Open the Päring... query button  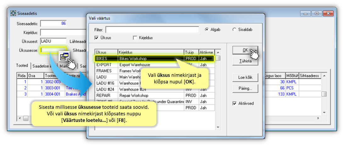245,88
